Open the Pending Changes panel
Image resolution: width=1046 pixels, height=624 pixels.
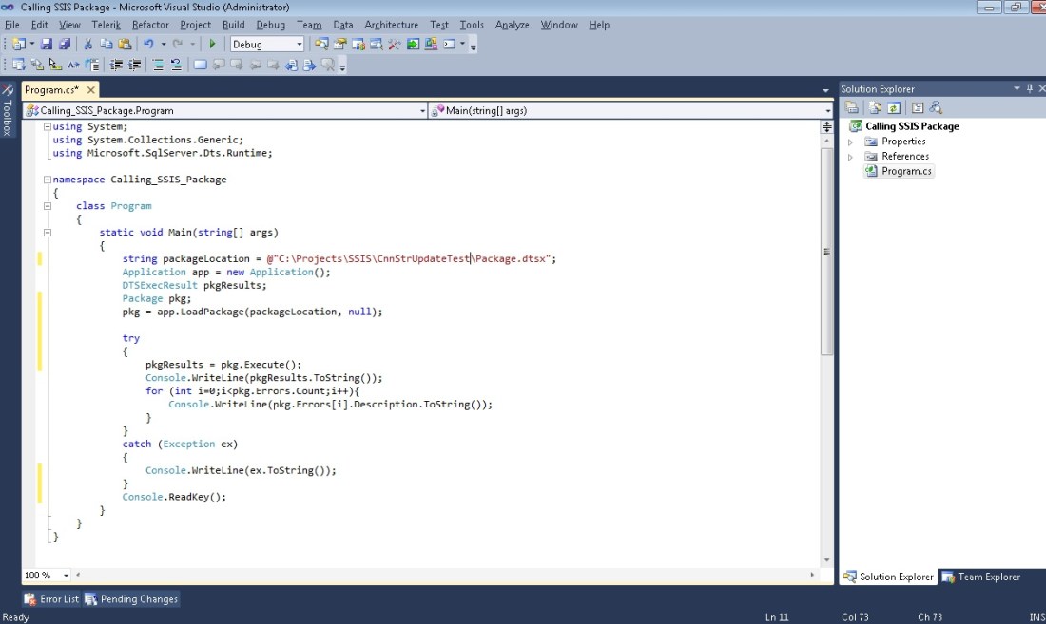click(131, 599)
